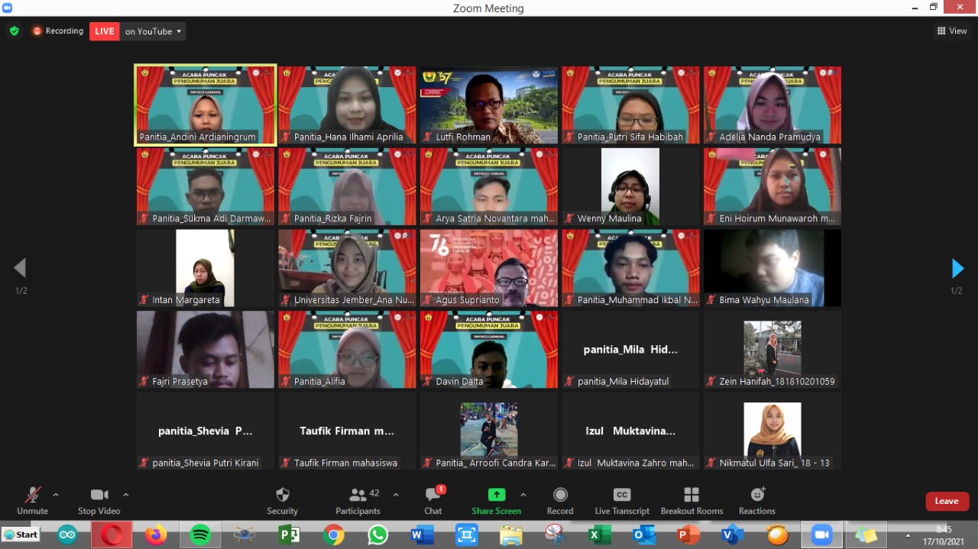
Task: Open the Reactions menu
Action: point(756,500)
